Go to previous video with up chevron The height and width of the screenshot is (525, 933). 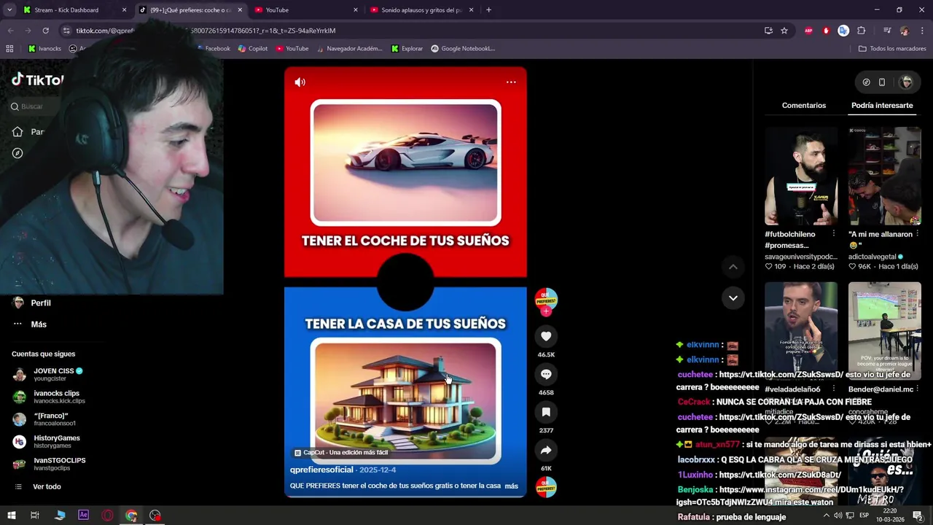coord(733,267)
